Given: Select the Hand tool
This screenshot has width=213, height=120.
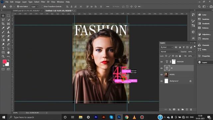Looking at the screenshot, I should pyautogui.click(x=8, y=52).
